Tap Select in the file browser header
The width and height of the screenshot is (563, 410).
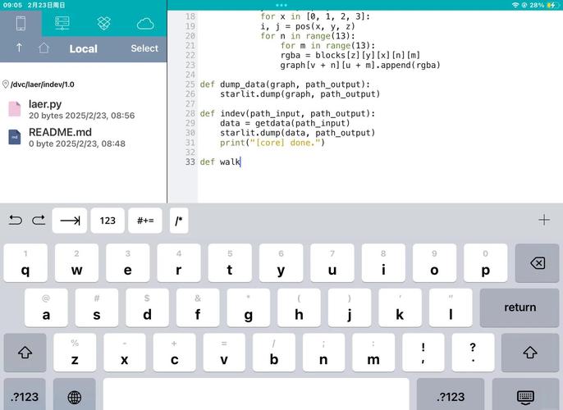[x=144, y=48]
